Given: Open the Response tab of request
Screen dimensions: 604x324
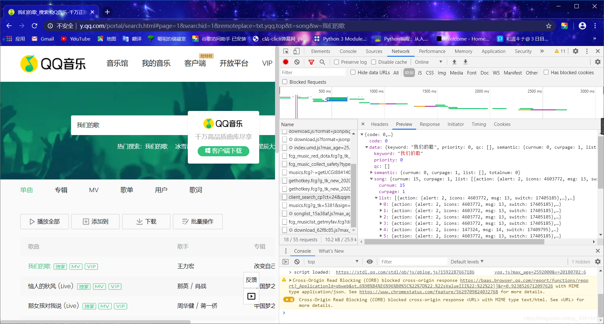Looking at the screenshot, I should (430, 124).
